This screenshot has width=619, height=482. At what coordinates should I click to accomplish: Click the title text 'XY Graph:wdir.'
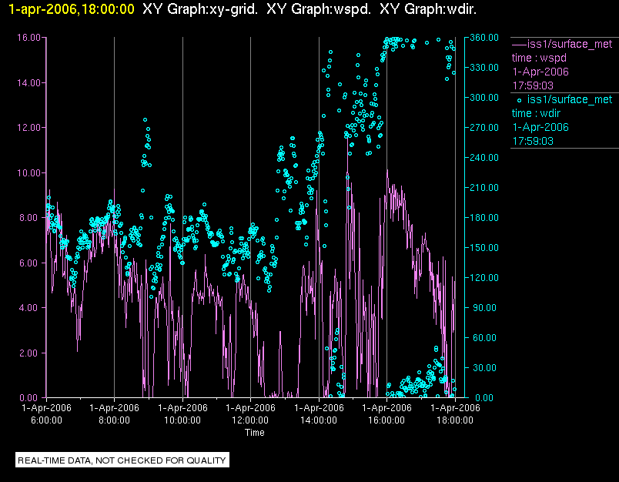click(428, 9)
